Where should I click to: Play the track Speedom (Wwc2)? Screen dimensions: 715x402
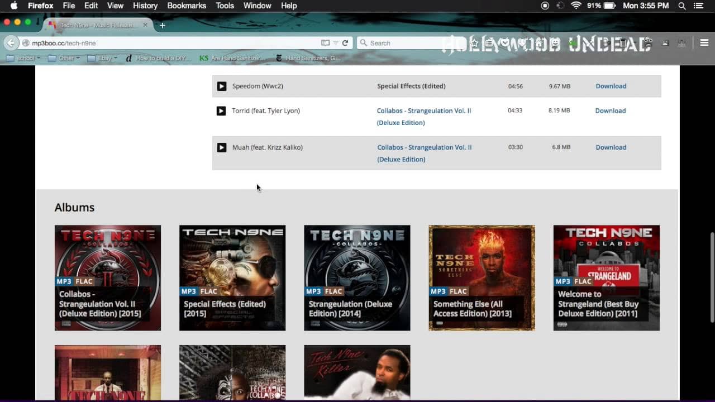pos(222,86)
